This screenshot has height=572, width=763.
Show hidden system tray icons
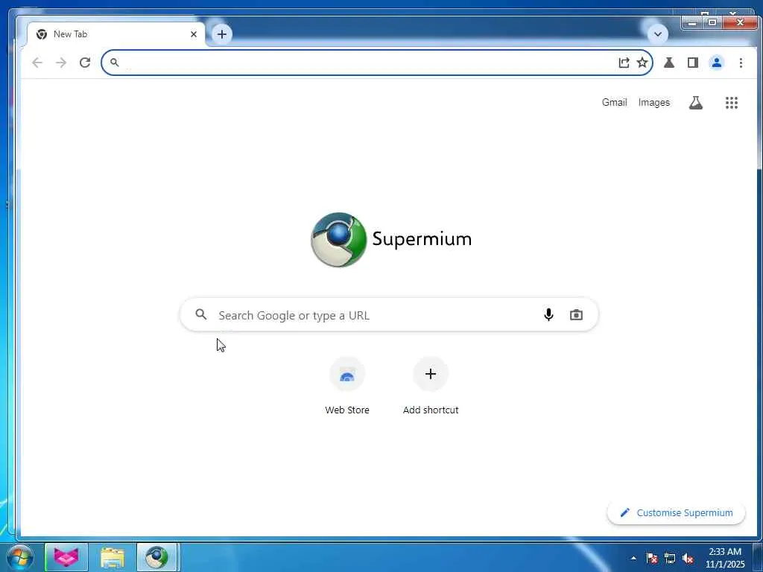pos(633,558)
